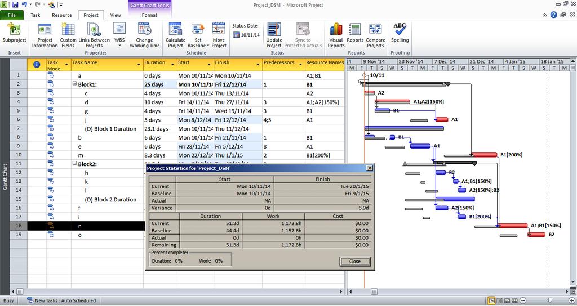Select row header number 10
Screen dimensions: 577x306
point(19,155)
